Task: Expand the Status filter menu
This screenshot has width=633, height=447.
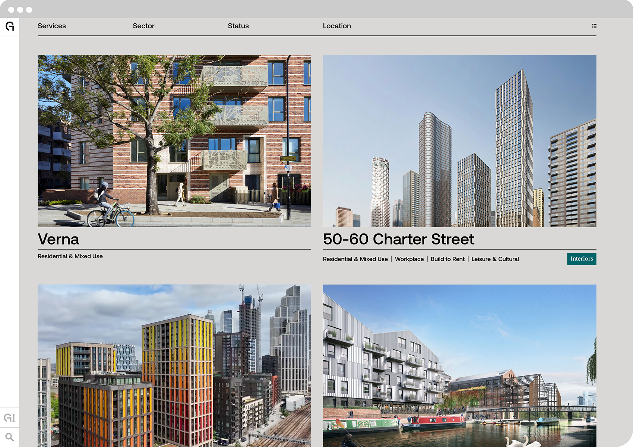Action: pyautogui.click(x=238, y=26)
